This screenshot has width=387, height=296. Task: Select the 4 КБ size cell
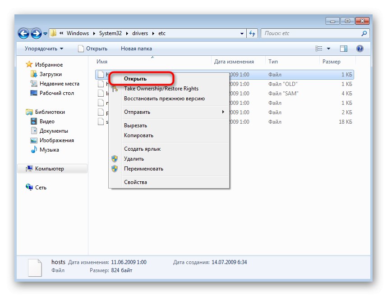(347, 94)
